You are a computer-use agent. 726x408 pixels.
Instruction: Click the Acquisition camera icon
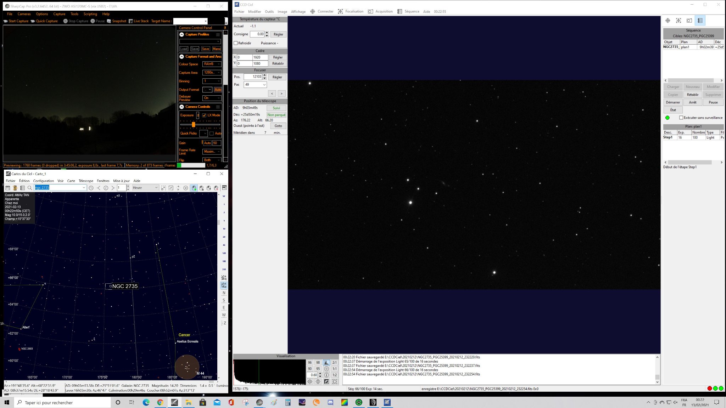pyautogui.click(x=370, y=11)
